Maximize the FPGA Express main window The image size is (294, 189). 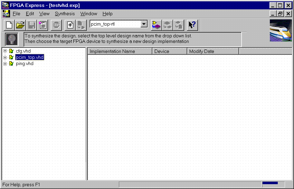click(x=280, y=5)
